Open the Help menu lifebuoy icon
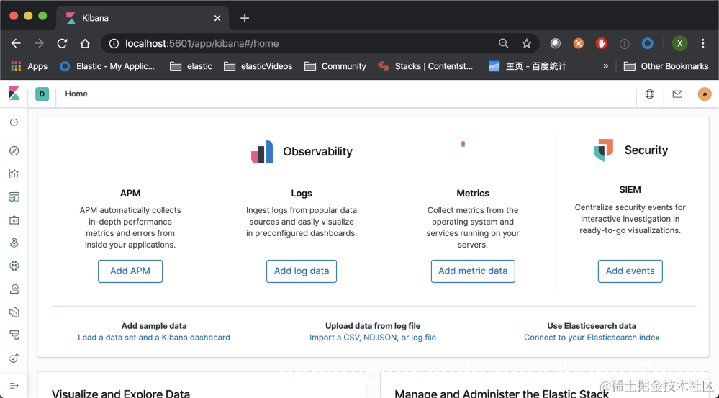 point(650,94)
